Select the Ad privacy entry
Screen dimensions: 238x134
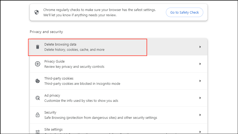coord(81,98)
